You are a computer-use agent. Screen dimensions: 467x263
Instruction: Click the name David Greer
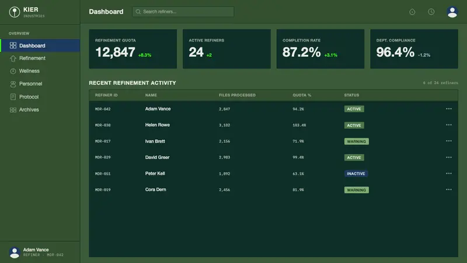[157, 157]
